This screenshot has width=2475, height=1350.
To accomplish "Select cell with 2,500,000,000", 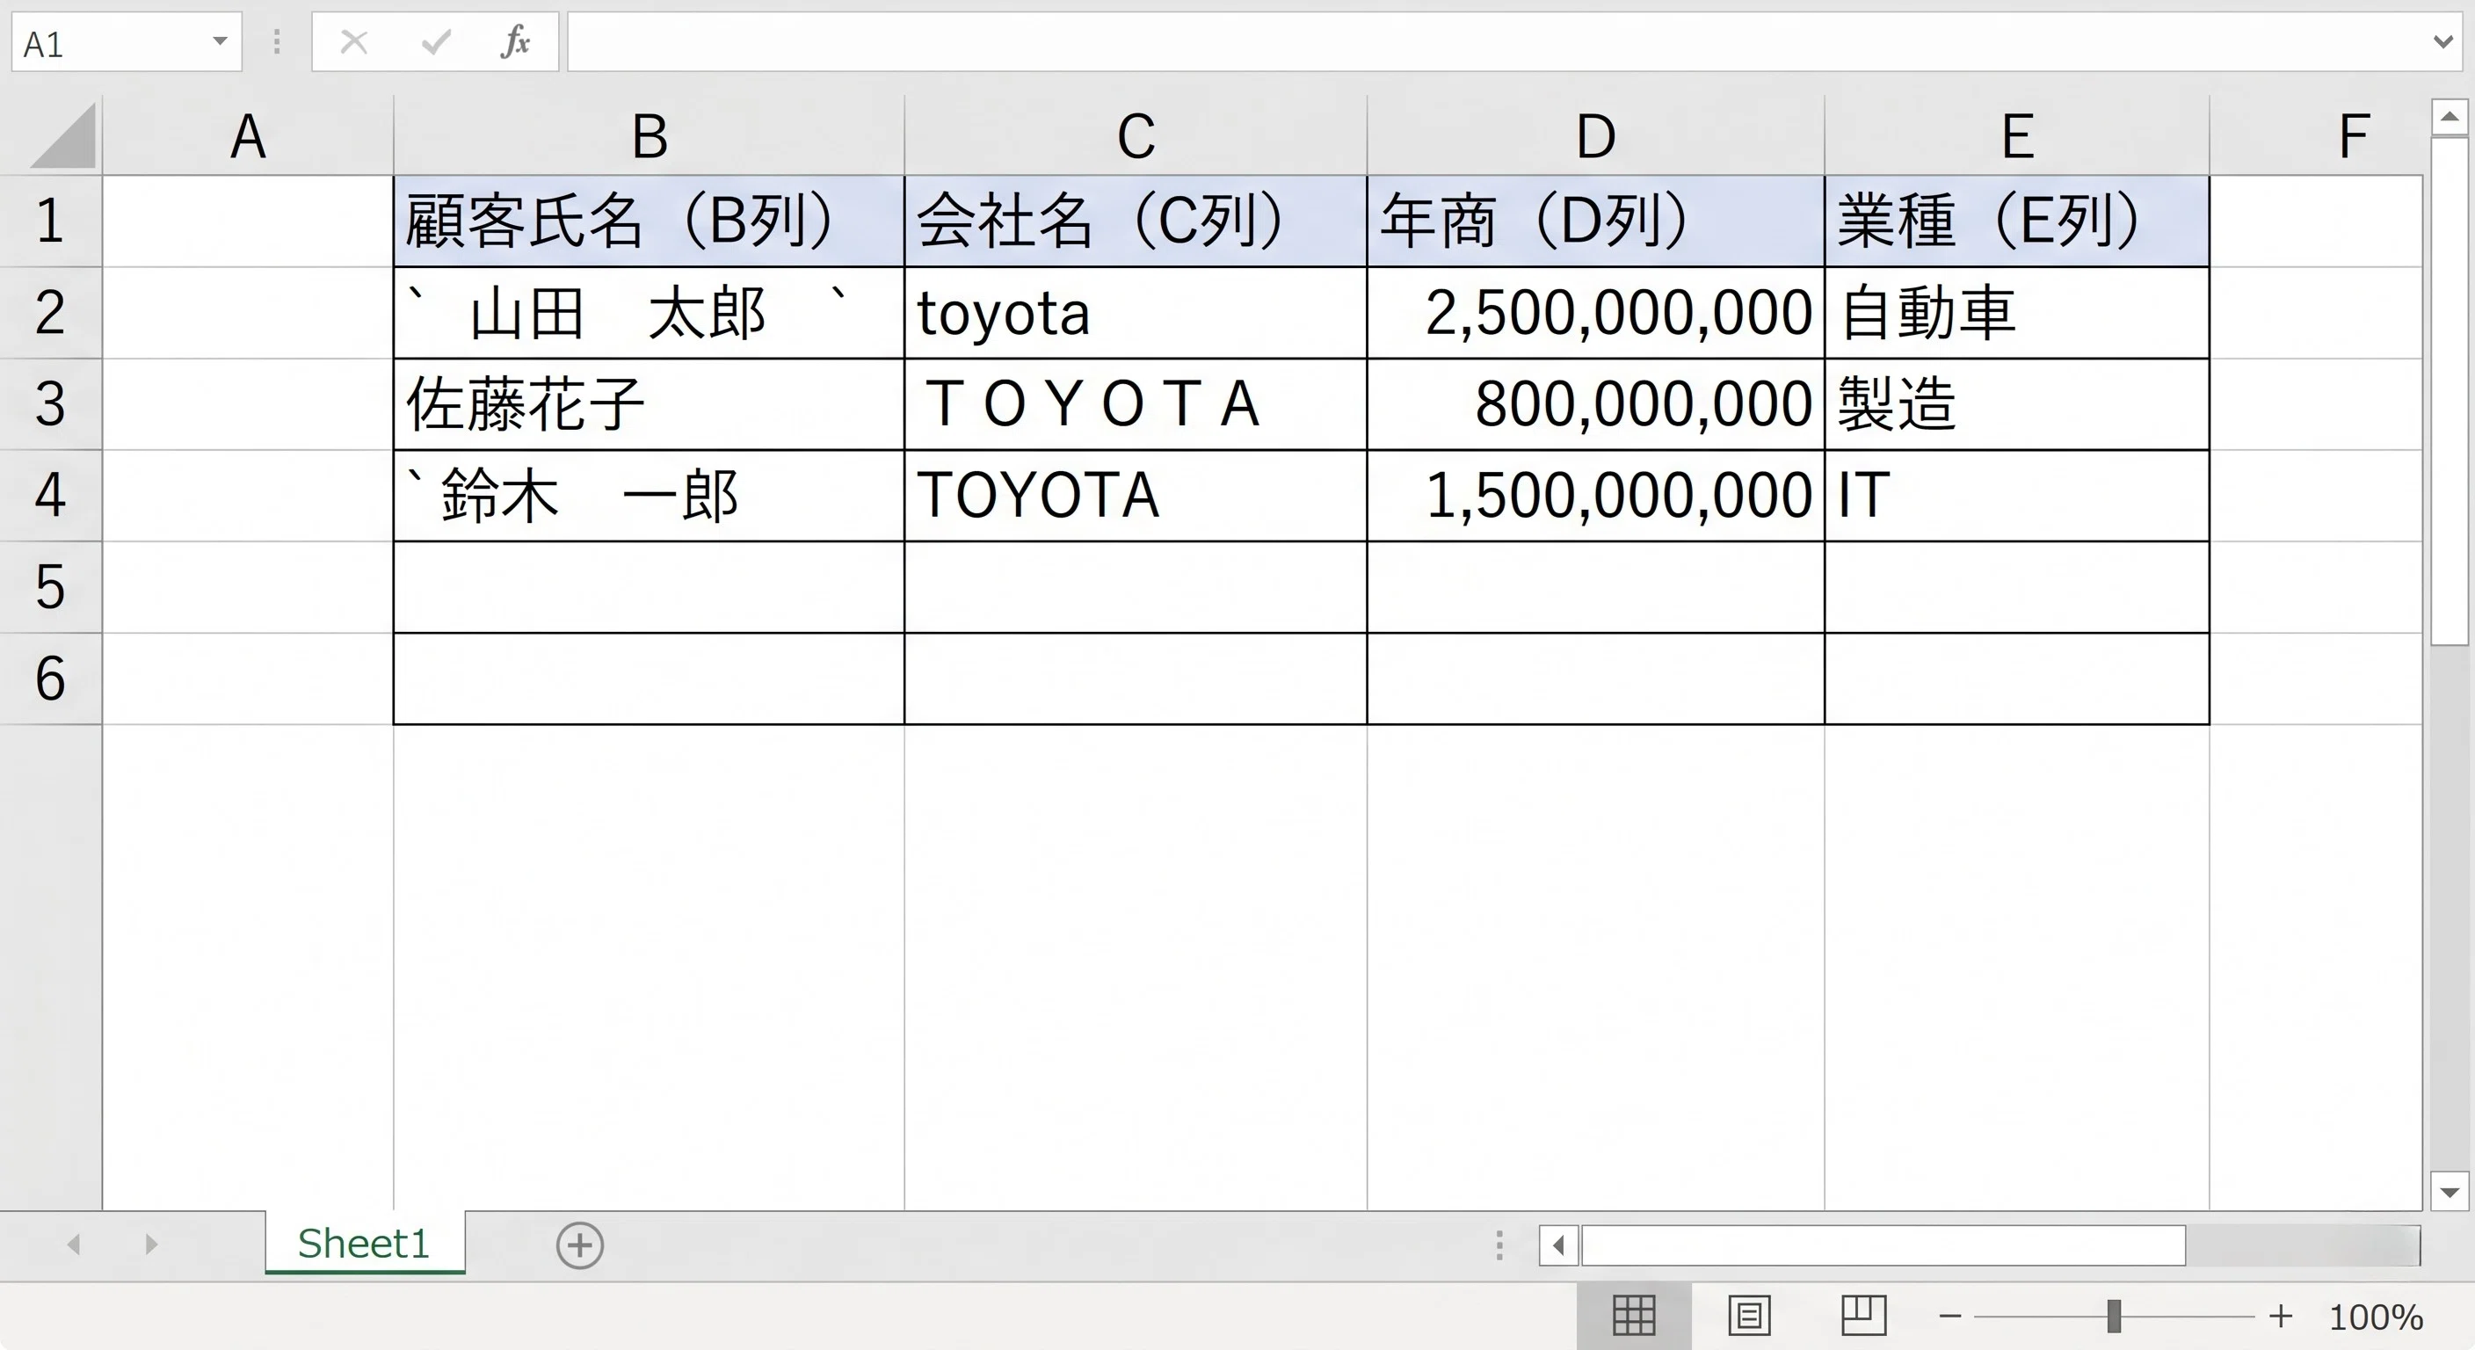I will click(1596, 313).
